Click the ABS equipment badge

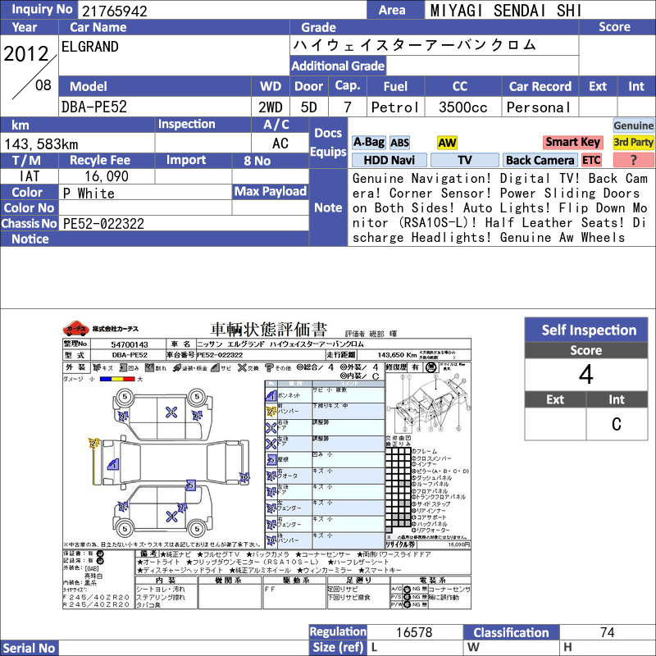pos(399,143)
